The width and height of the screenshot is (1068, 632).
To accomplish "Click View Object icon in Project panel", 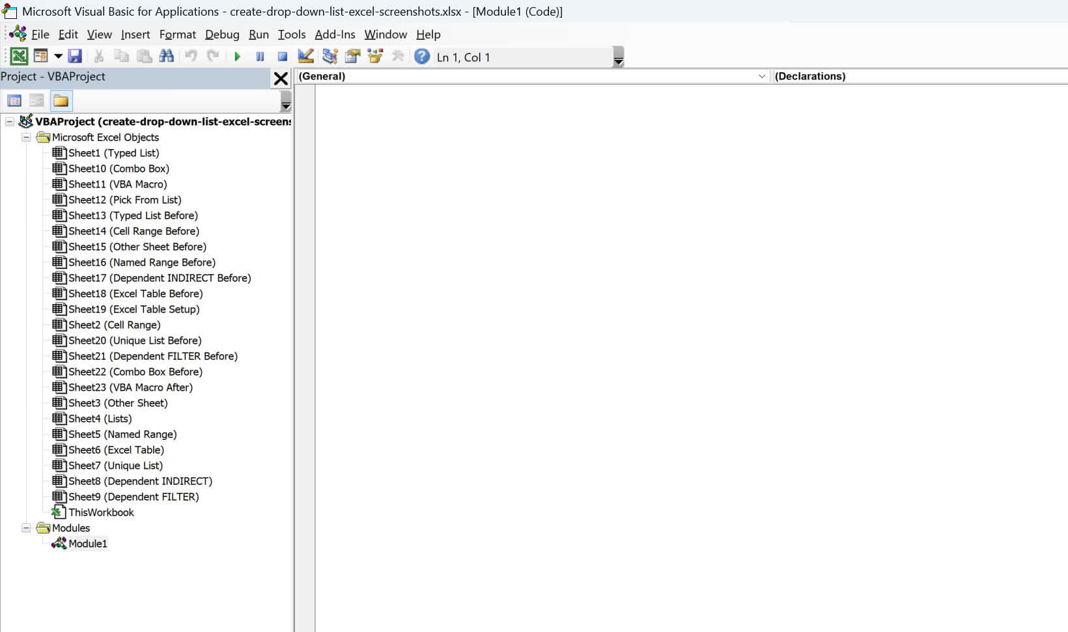I will (37, 100).
